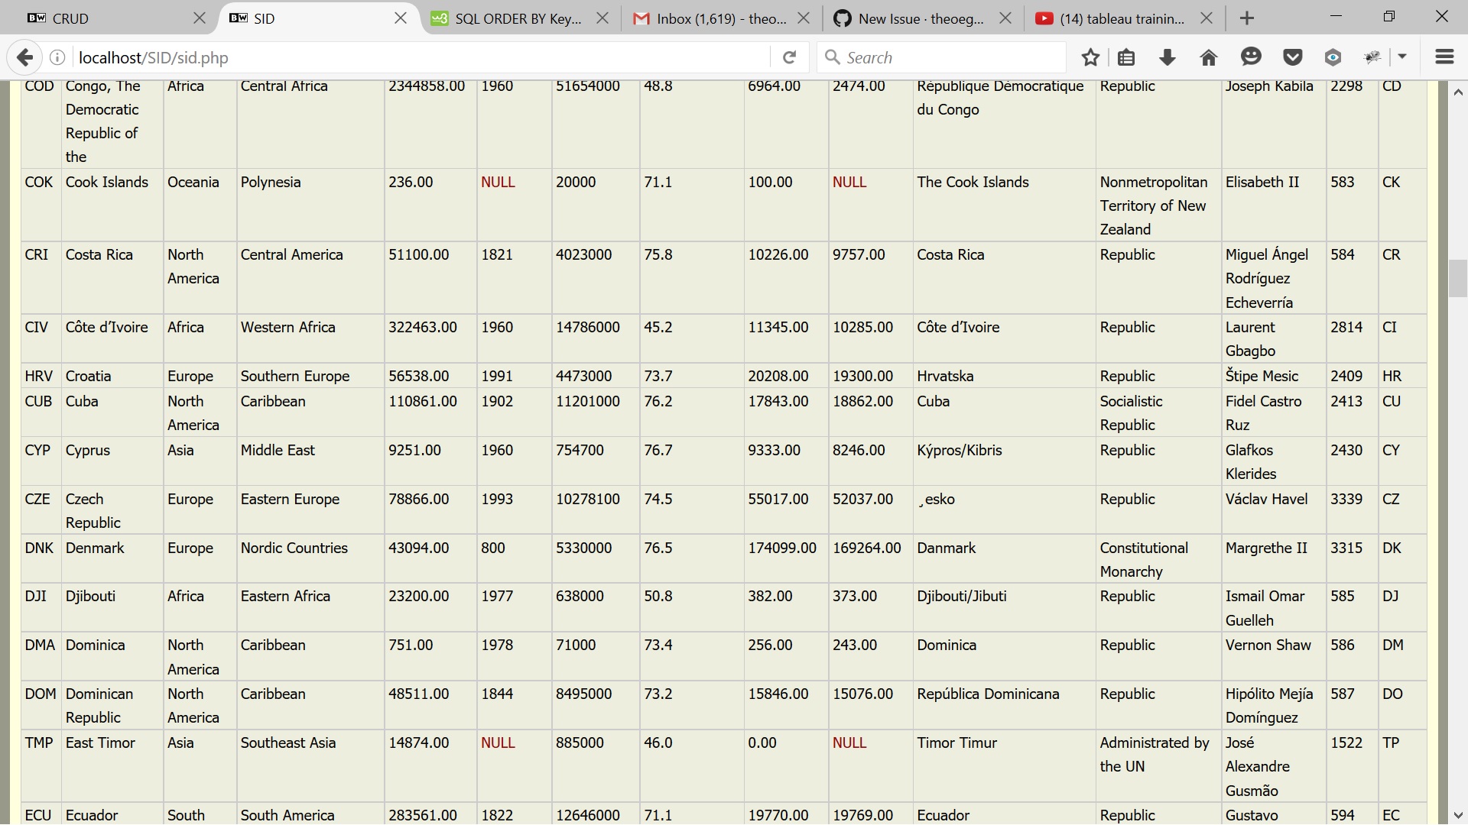1468x825 pixels.
Task: Click the eye hexagon extension icon
Action: click(1333, 57)
